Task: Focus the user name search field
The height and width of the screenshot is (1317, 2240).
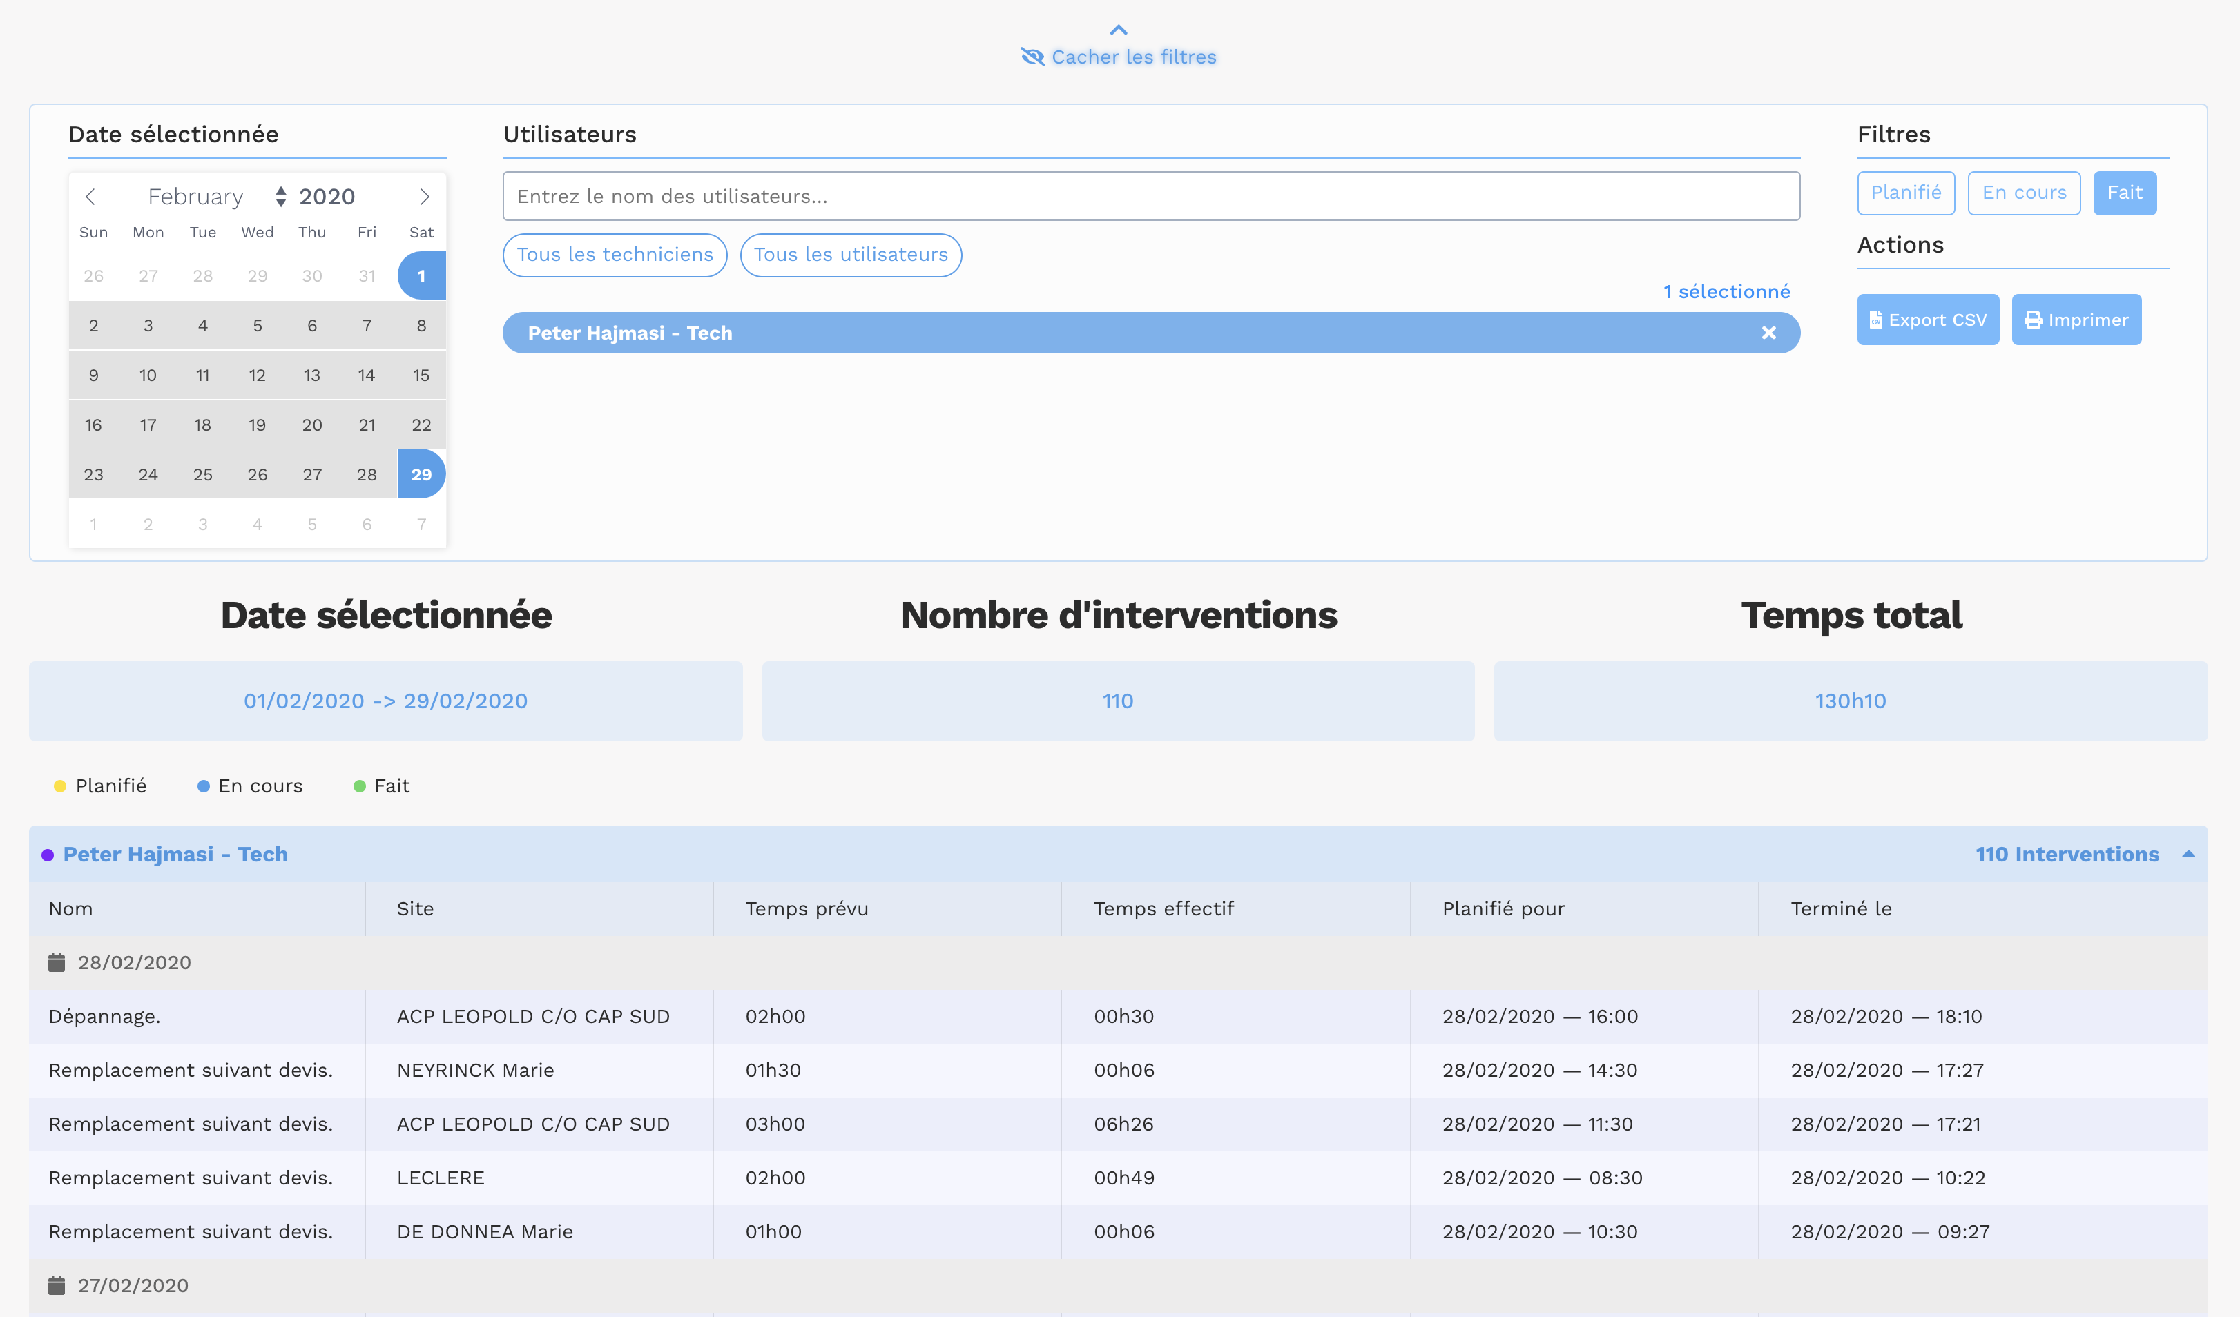Action: (x=1150, y=197)
